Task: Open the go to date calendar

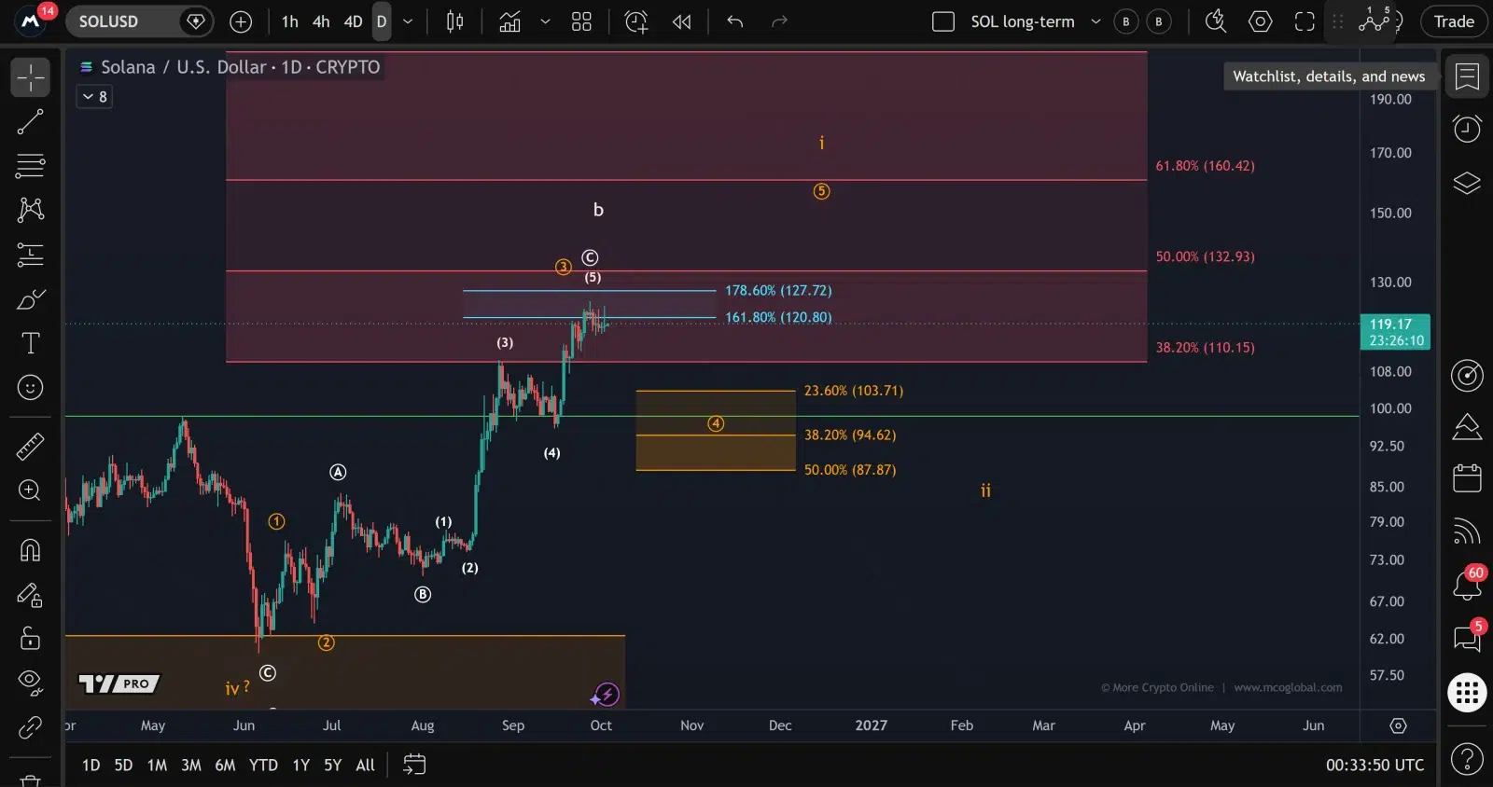Action: (414, 765)
